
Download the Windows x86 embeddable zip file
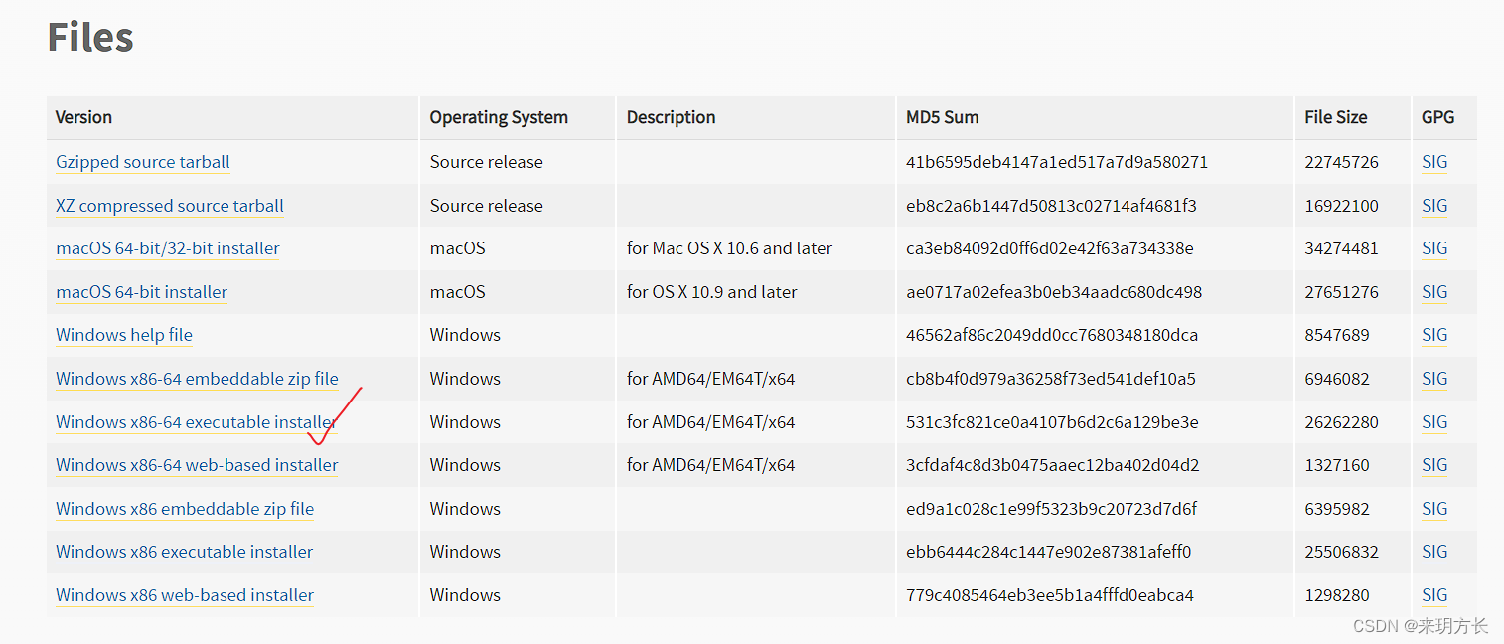[x=185, y=509]
